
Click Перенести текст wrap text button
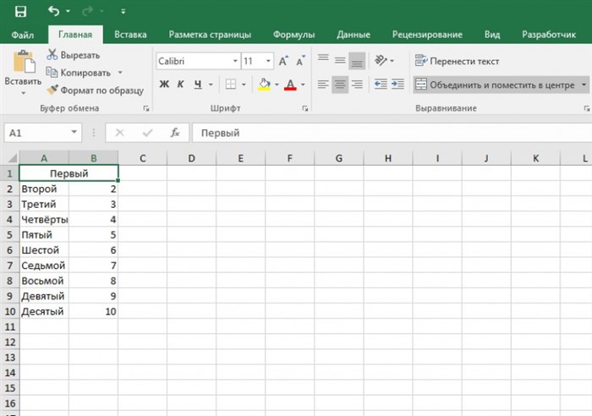point(457,61)
